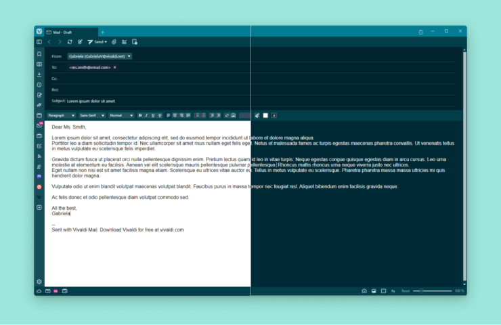Justify the paragraph text

pyautogui.click(x=188, y=115)
